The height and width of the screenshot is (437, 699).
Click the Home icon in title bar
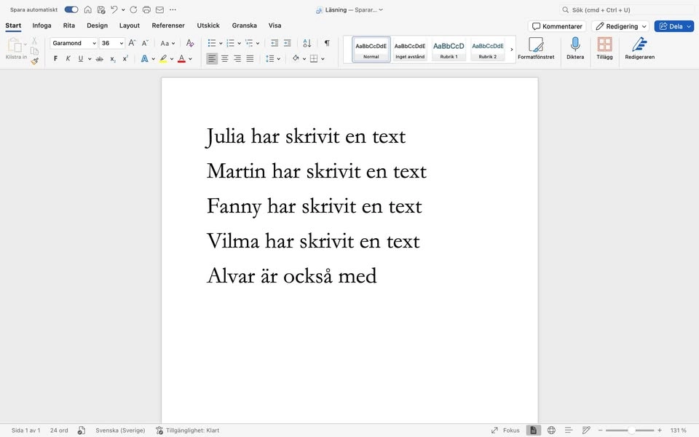pyautogui.click(x=88, y=9)
